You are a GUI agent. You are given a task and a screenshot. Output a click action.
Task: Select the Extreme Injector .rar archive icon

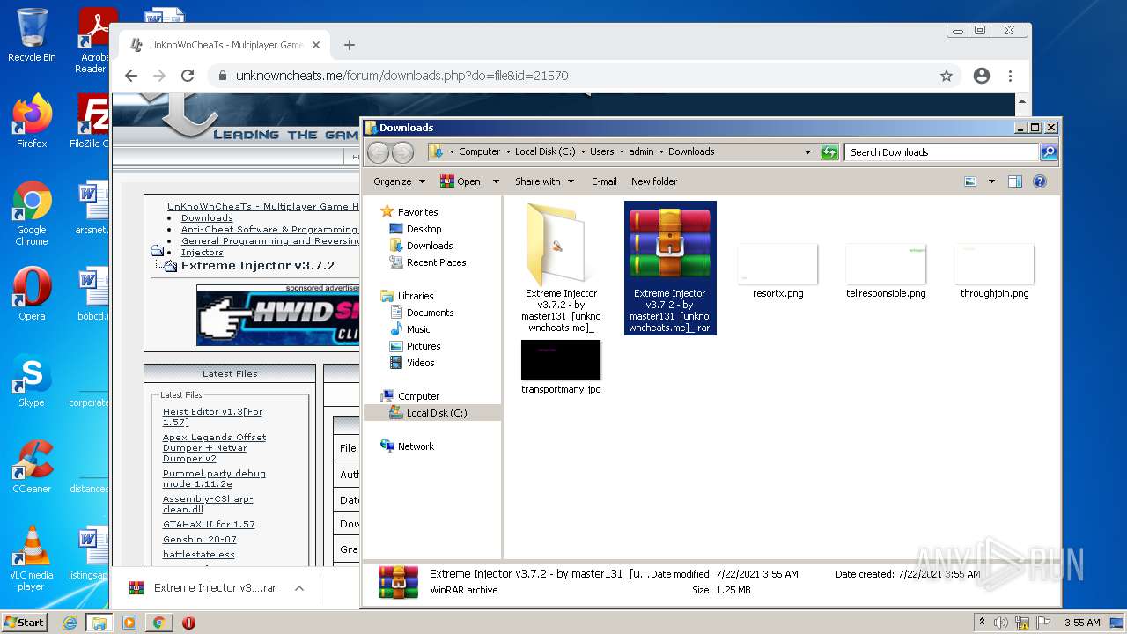tap(670, 246)
